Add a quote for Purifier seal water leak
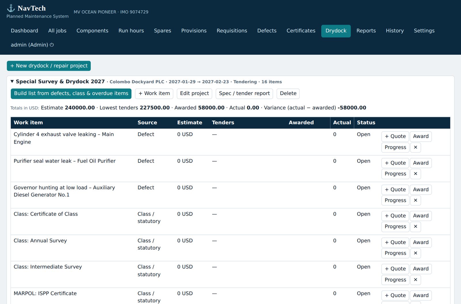The image size is (461, 304). point(395,163)
